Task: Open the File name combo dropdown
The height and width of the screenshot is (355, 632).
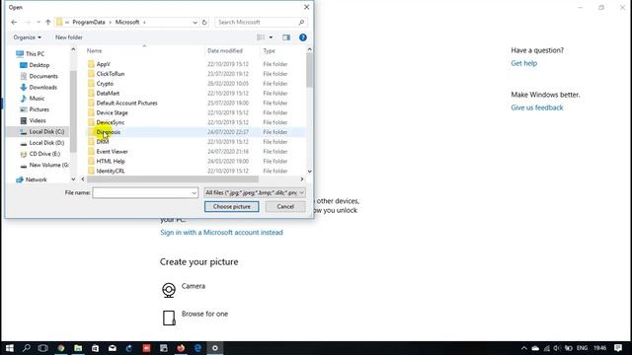Action: pos(194,193)
